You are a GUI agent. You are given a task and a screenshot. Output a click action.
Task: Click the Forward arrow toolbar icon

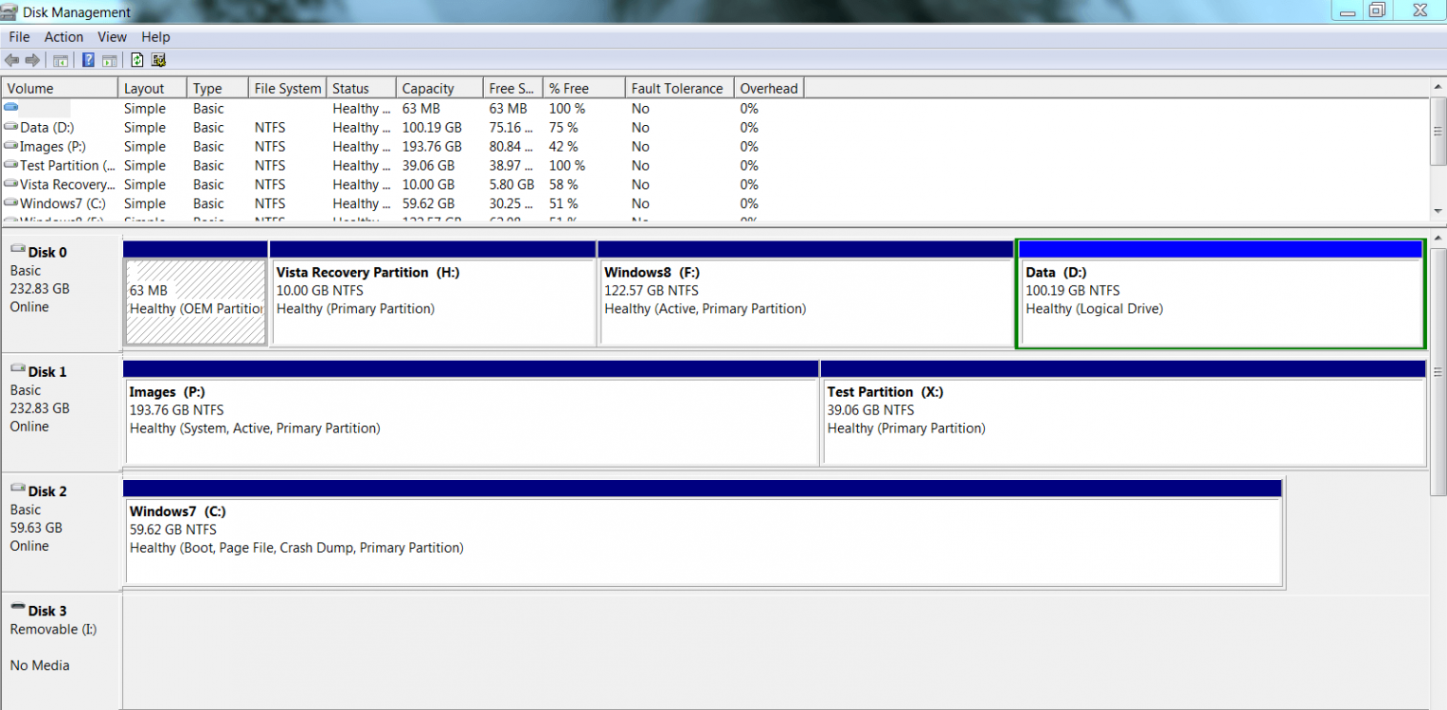[x=32, y=61]
